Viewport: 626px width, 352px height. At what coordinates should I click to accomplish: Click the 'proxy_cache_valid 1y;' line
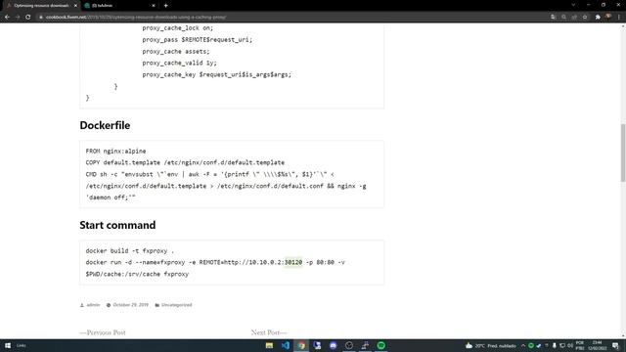pos(180,63)
